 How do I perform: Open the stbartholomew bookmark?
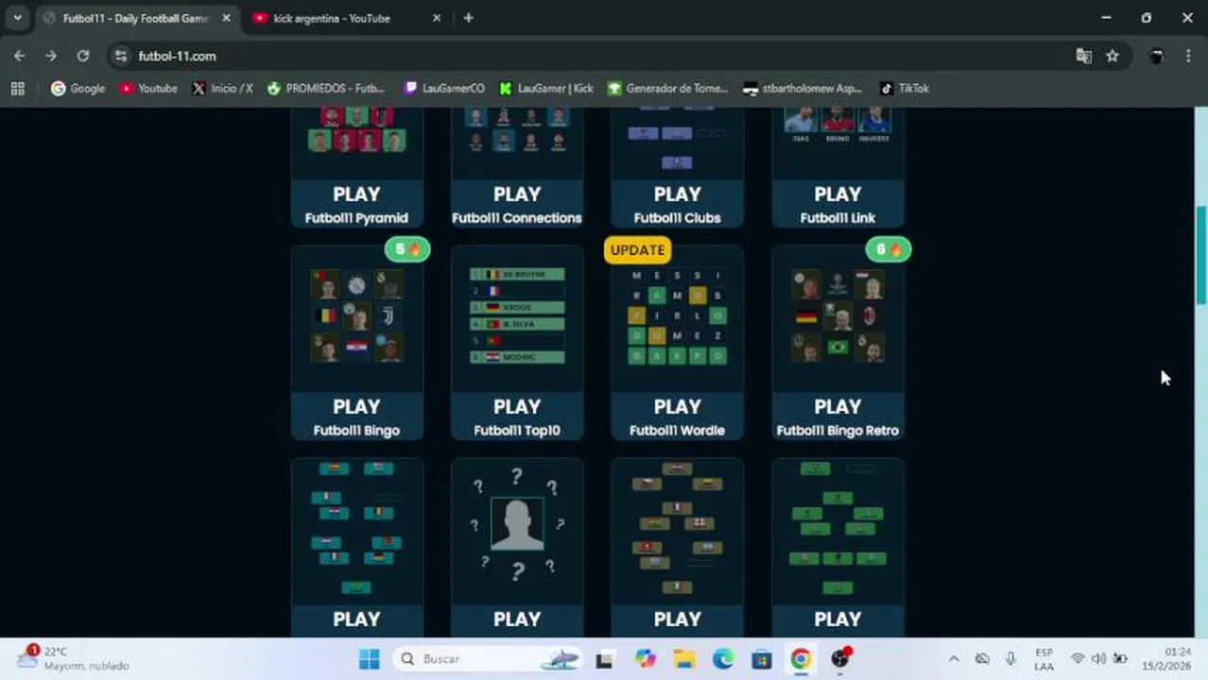(802, 89)
